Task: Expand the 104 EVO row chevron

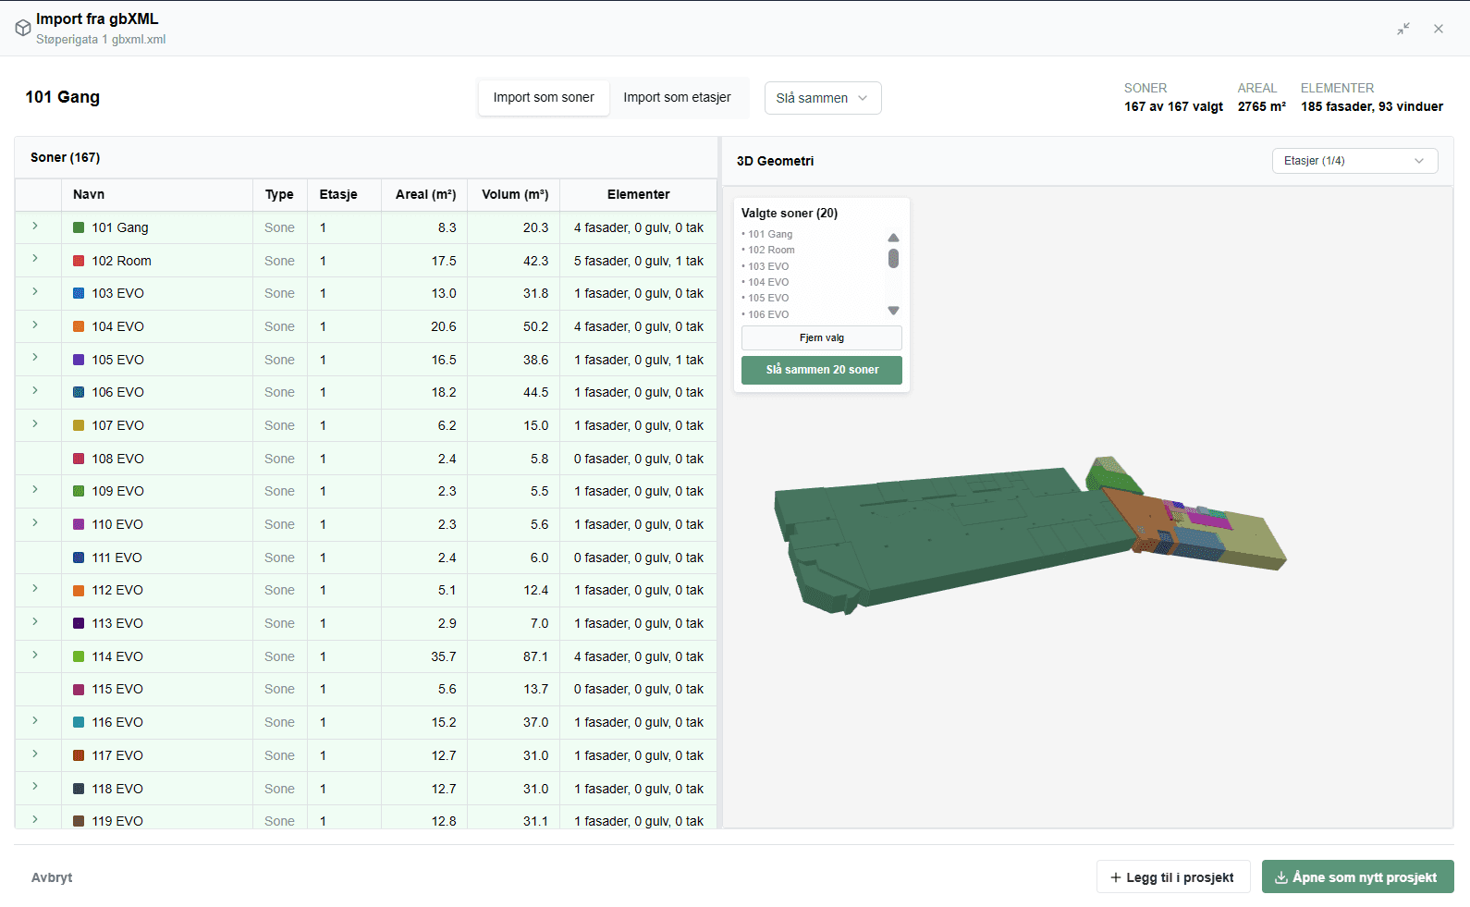Action: pyautogui.click(x=35, y=325)
